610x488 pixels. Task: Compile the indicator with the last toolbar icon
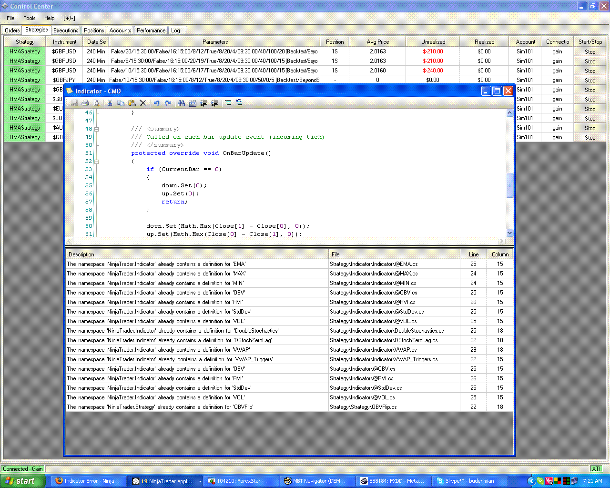tap(239, 103)
